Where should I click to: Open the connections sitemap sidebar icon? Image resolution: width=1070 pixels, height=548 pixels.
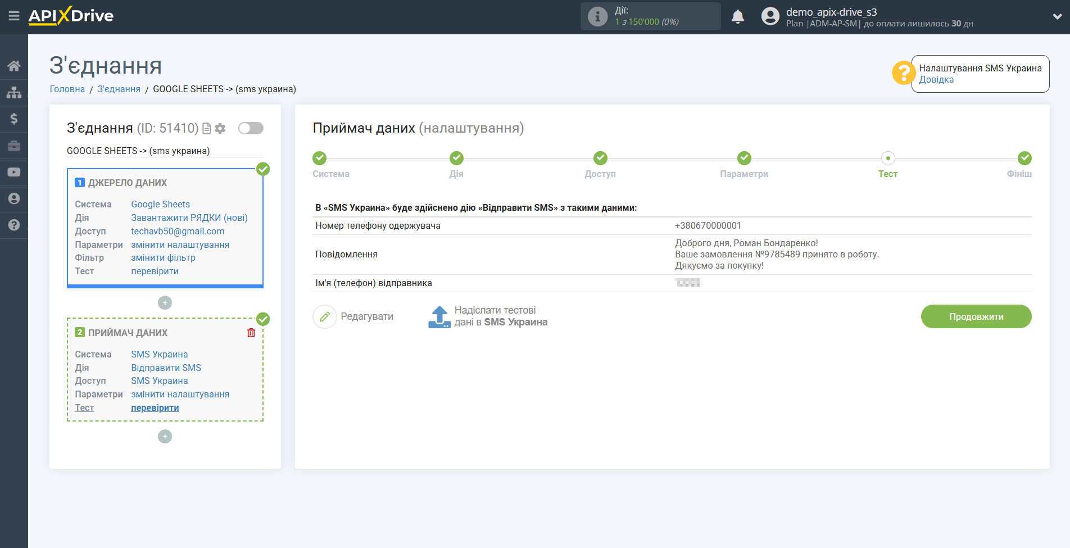pyautogui.click(x=14, y=92)
